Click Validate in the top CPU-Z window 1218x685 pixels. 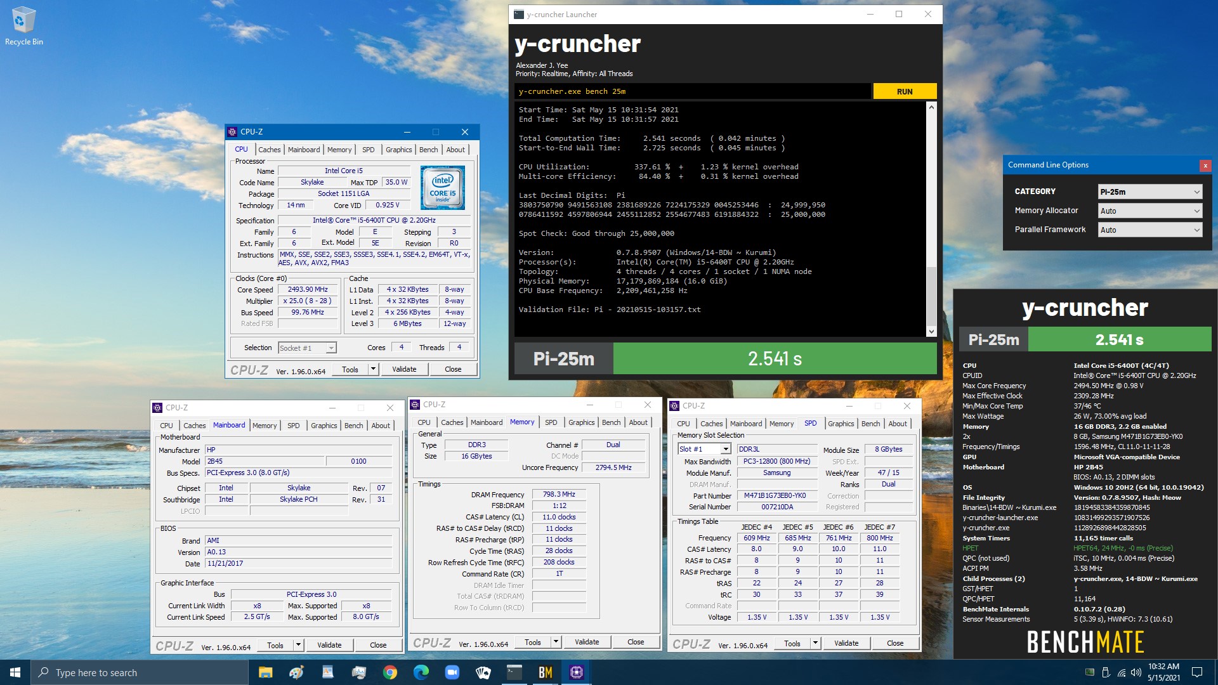click(x=404, y=369)
